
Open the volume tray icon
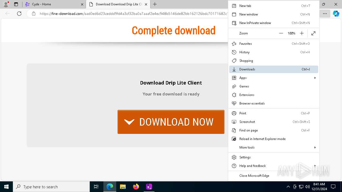[x=308, y=187]
